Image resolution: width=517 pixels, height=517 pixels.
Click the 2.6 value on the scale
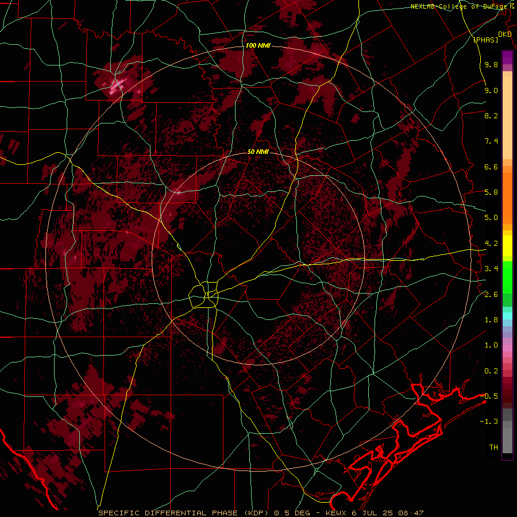tap(491, 295)
